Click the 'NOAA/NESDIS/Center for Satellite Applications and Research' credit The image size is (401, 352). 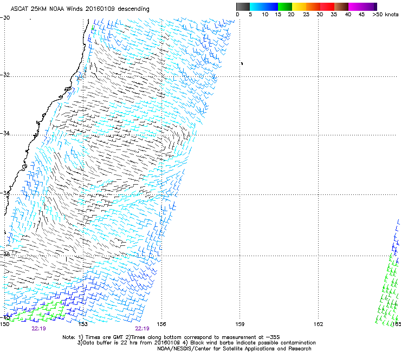point(234,349)
